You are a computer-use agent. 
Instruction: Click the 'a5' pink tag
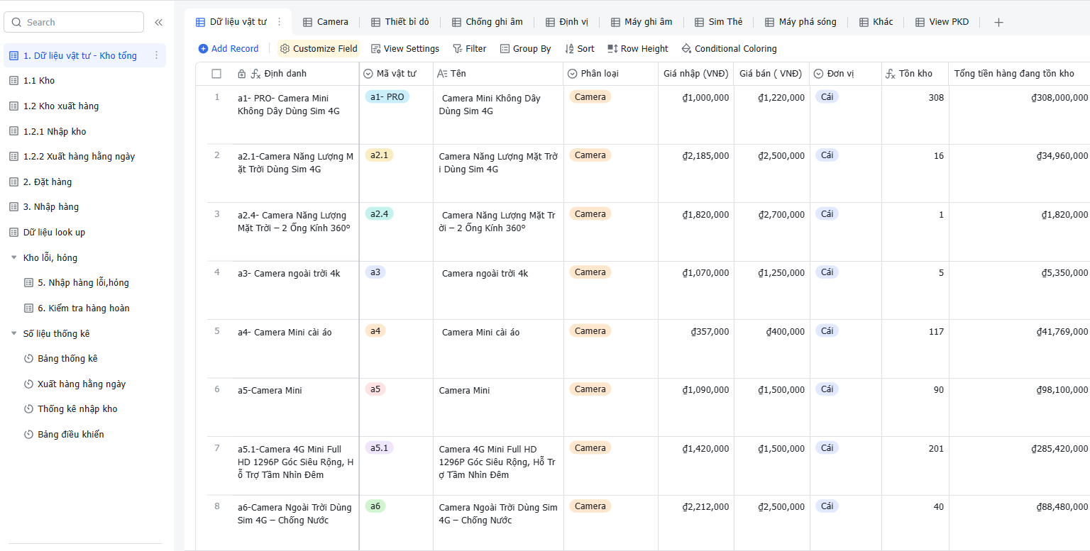(375, 389)
